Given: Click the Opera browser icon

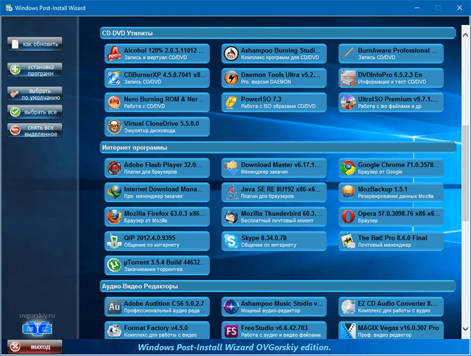Looking at the screenshot, I should (x=348, y=217).
